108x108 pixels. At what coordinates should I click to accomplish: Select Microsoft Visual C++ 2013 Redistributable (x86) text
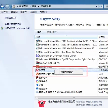[68, 41]
